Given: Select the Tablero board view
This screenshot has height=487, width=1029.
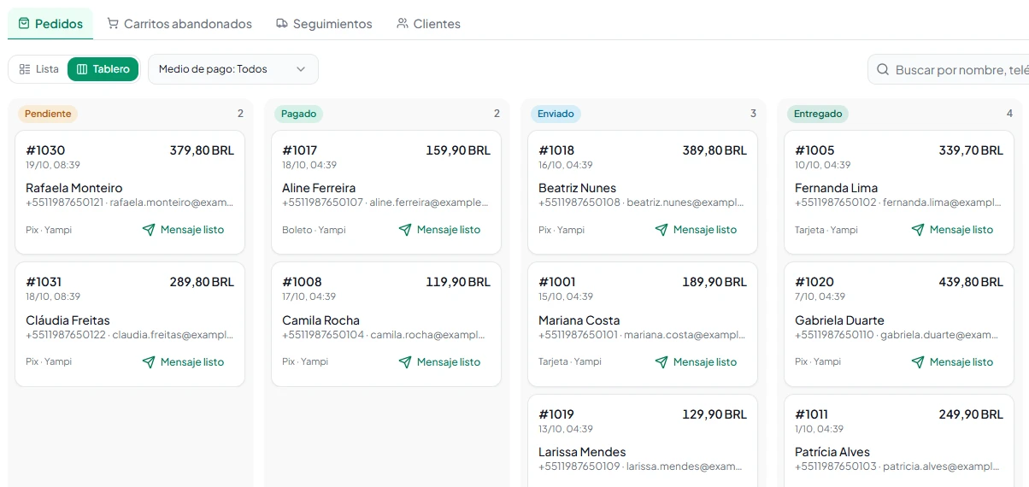Looking at the screenshot, I should click(103, 69).
